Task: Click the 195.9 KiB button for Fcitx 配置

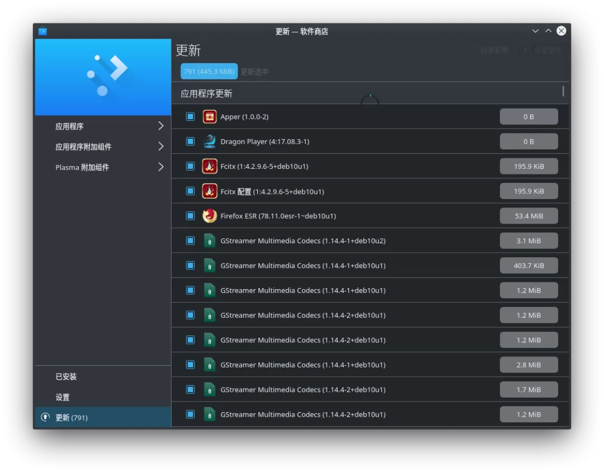Action: 529,191
